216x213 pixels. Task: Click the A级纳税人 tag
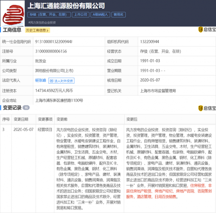100,15
